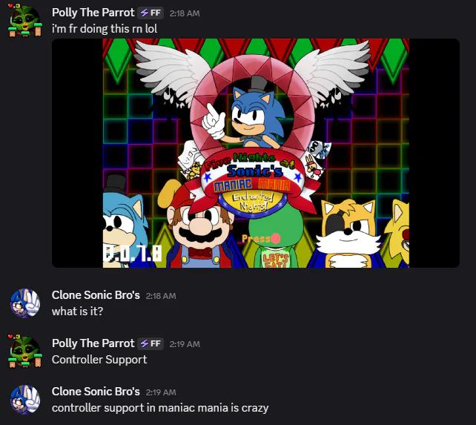The image size is (476, 425).
Task: Click the FF server tag badge at 2:19 AM
Action: click(151, 343)
